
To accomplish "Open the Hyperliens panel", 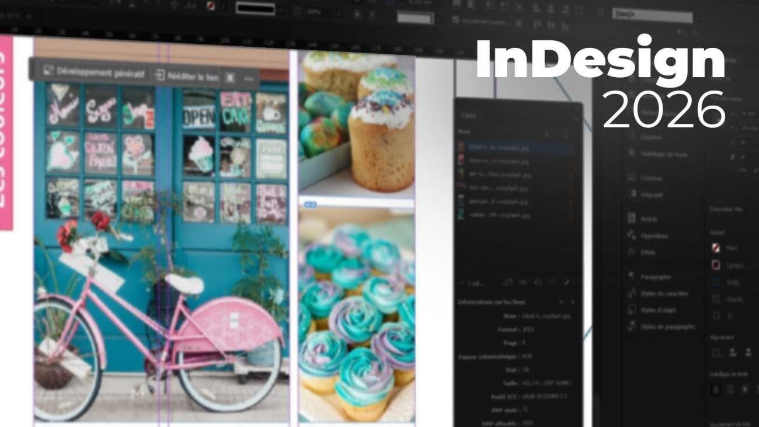I will tap(654, 236).
